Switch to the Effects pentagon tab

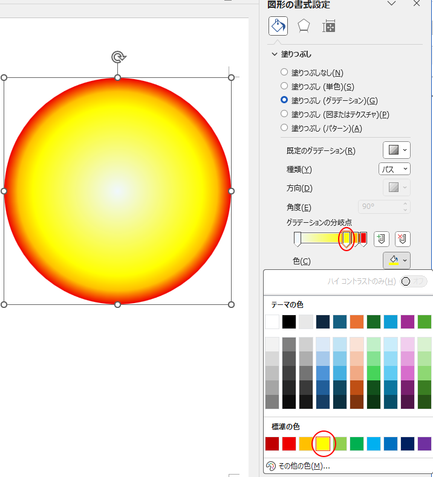click(304, 26)
